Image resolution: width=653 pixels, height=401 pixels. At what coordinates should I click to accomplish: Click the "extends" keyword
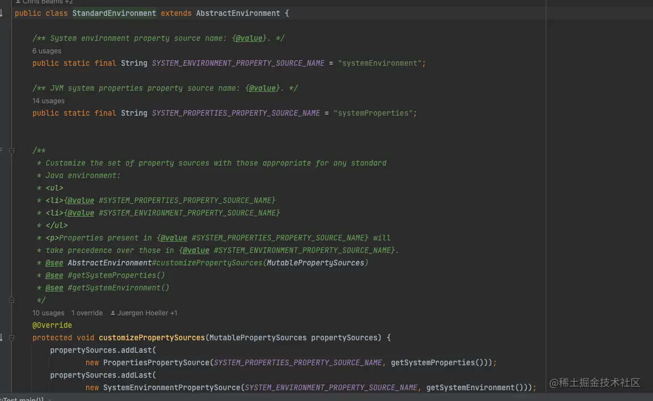click(176, 13)
